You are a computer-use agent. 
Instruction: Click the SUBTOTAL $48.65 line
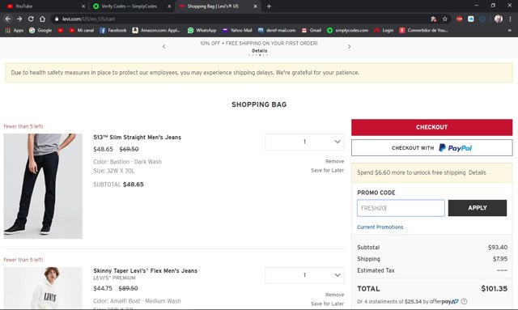119,185
